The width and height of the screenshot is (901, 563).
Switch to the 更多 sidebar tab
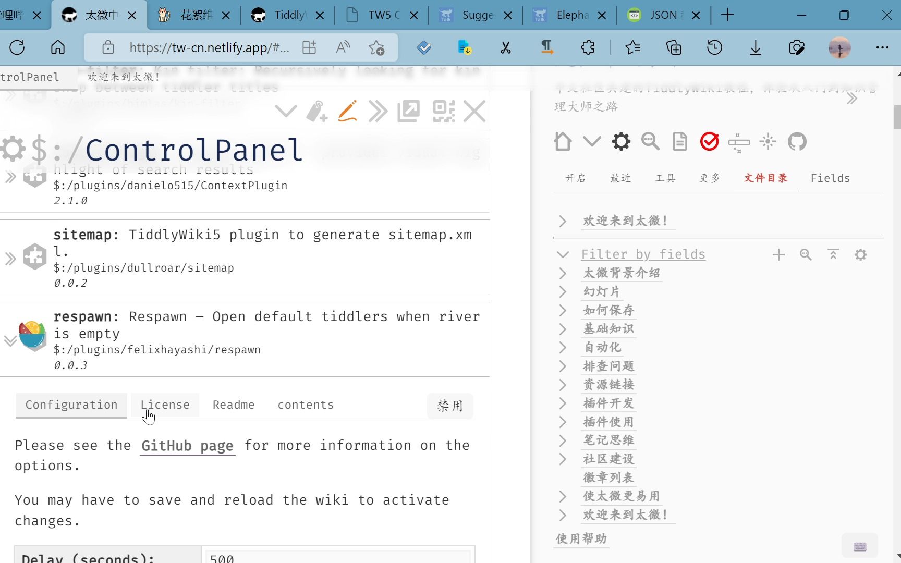tap(710, 178)
